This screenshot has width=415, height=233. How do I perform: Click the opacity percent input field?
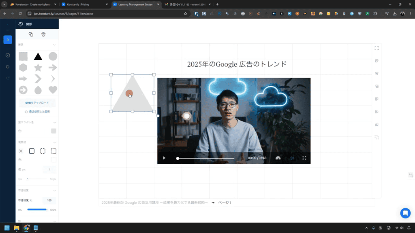tap(49, 200)
